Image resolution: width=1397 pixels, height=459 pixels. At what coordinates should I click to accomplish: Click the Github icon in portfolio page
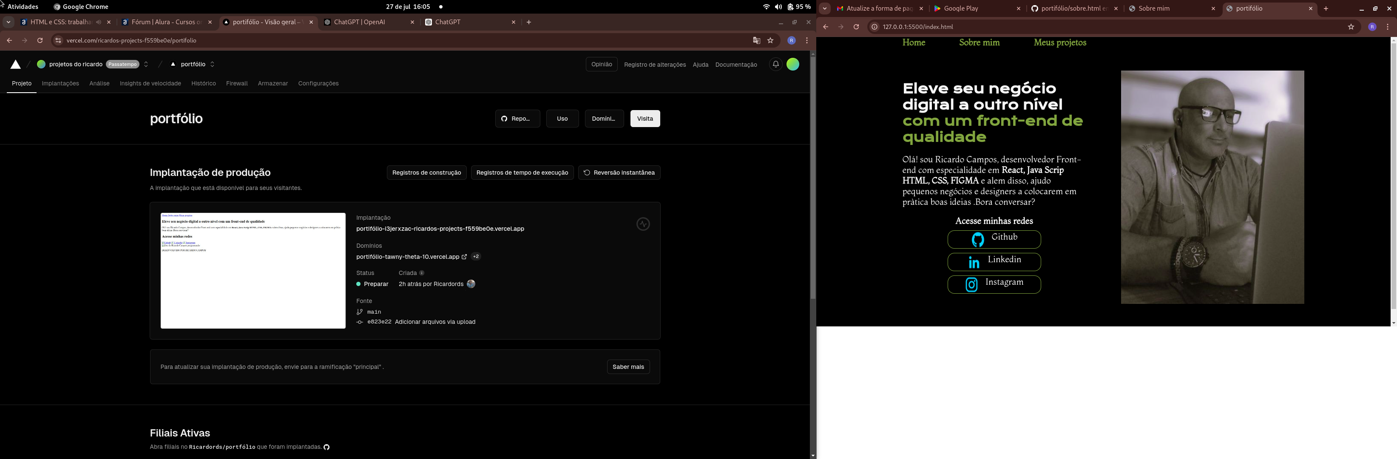[978, 240]
